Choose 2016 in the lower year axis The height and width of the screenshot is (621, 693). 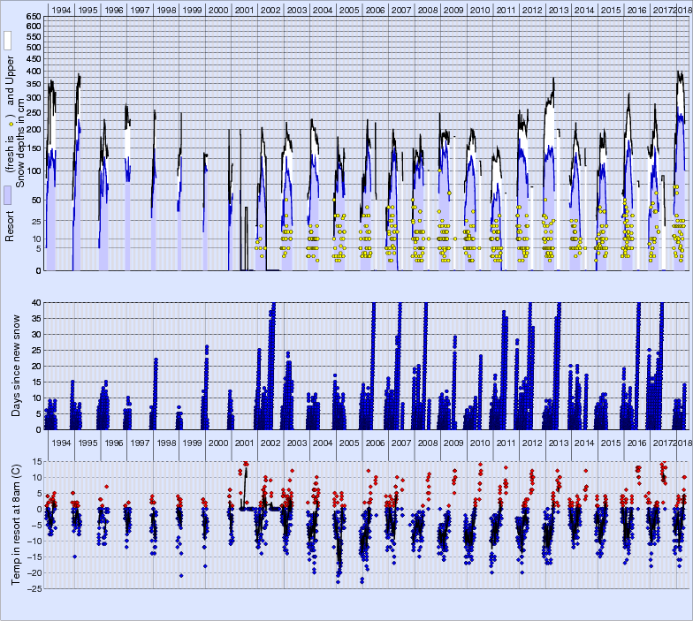(x=636, y=442)
